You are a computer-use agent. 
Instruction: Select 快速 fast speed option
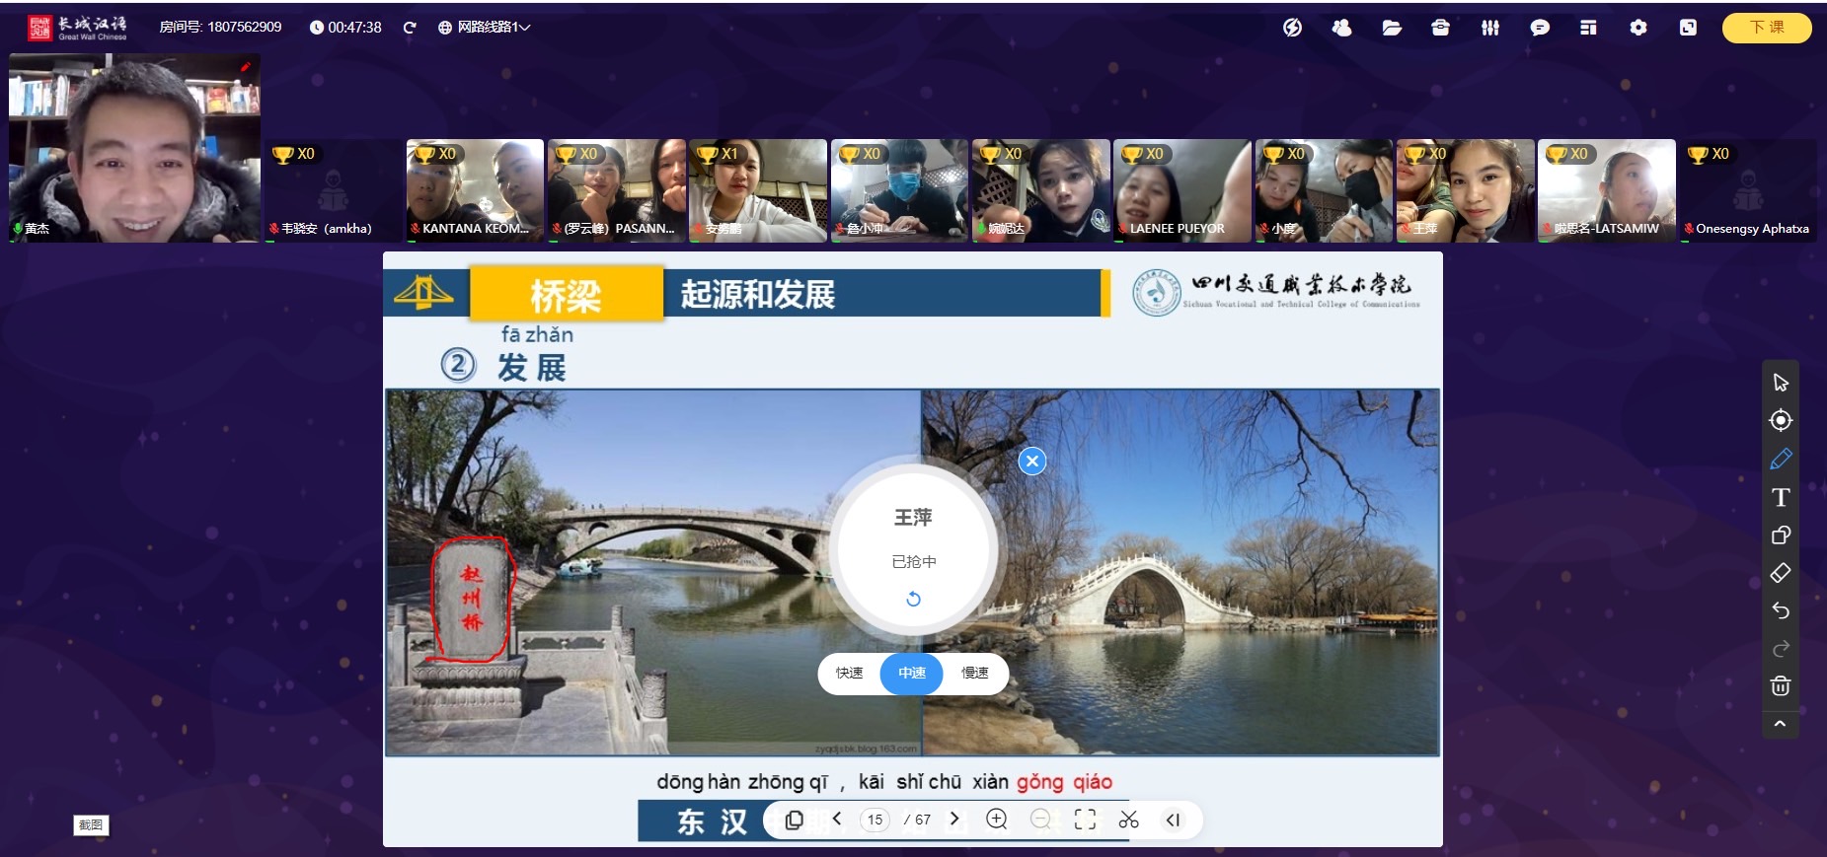(849, 674)
